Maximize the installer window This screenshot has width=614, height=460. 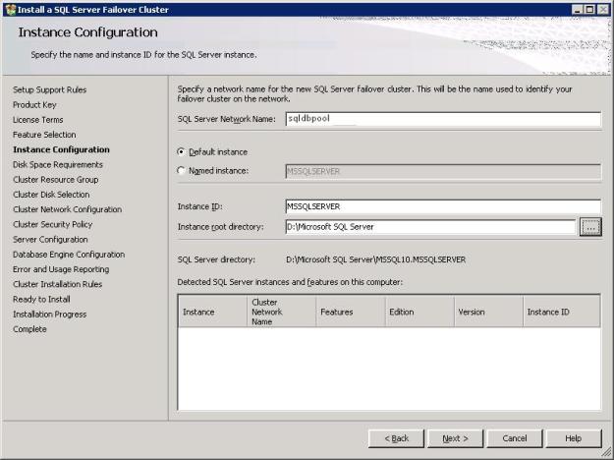pyautogui.click(x=588, y=9)
